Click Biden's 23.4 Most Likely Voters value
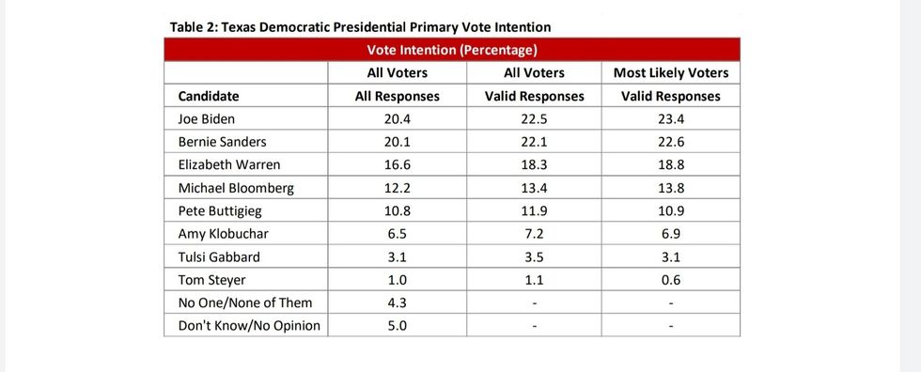Viewport: 921px width, 372px height. tap(671, 119)
